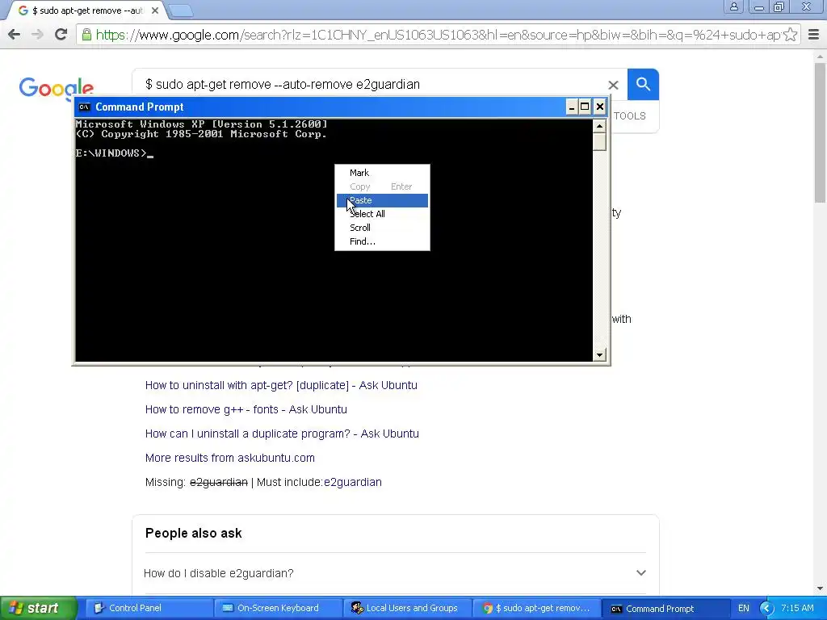The image size is (827, 620).
Task: Minimize the Command Prompt window
Action: 572,107
